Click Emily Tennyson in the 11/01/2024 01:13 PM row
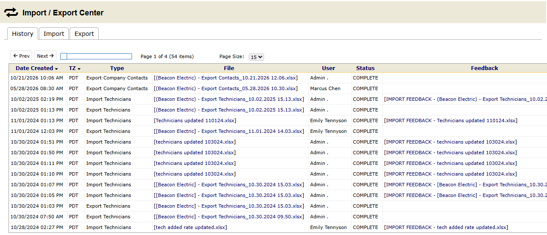Viewport: 547px width, 235px height. pyautogui.click(x=329, y=120)
